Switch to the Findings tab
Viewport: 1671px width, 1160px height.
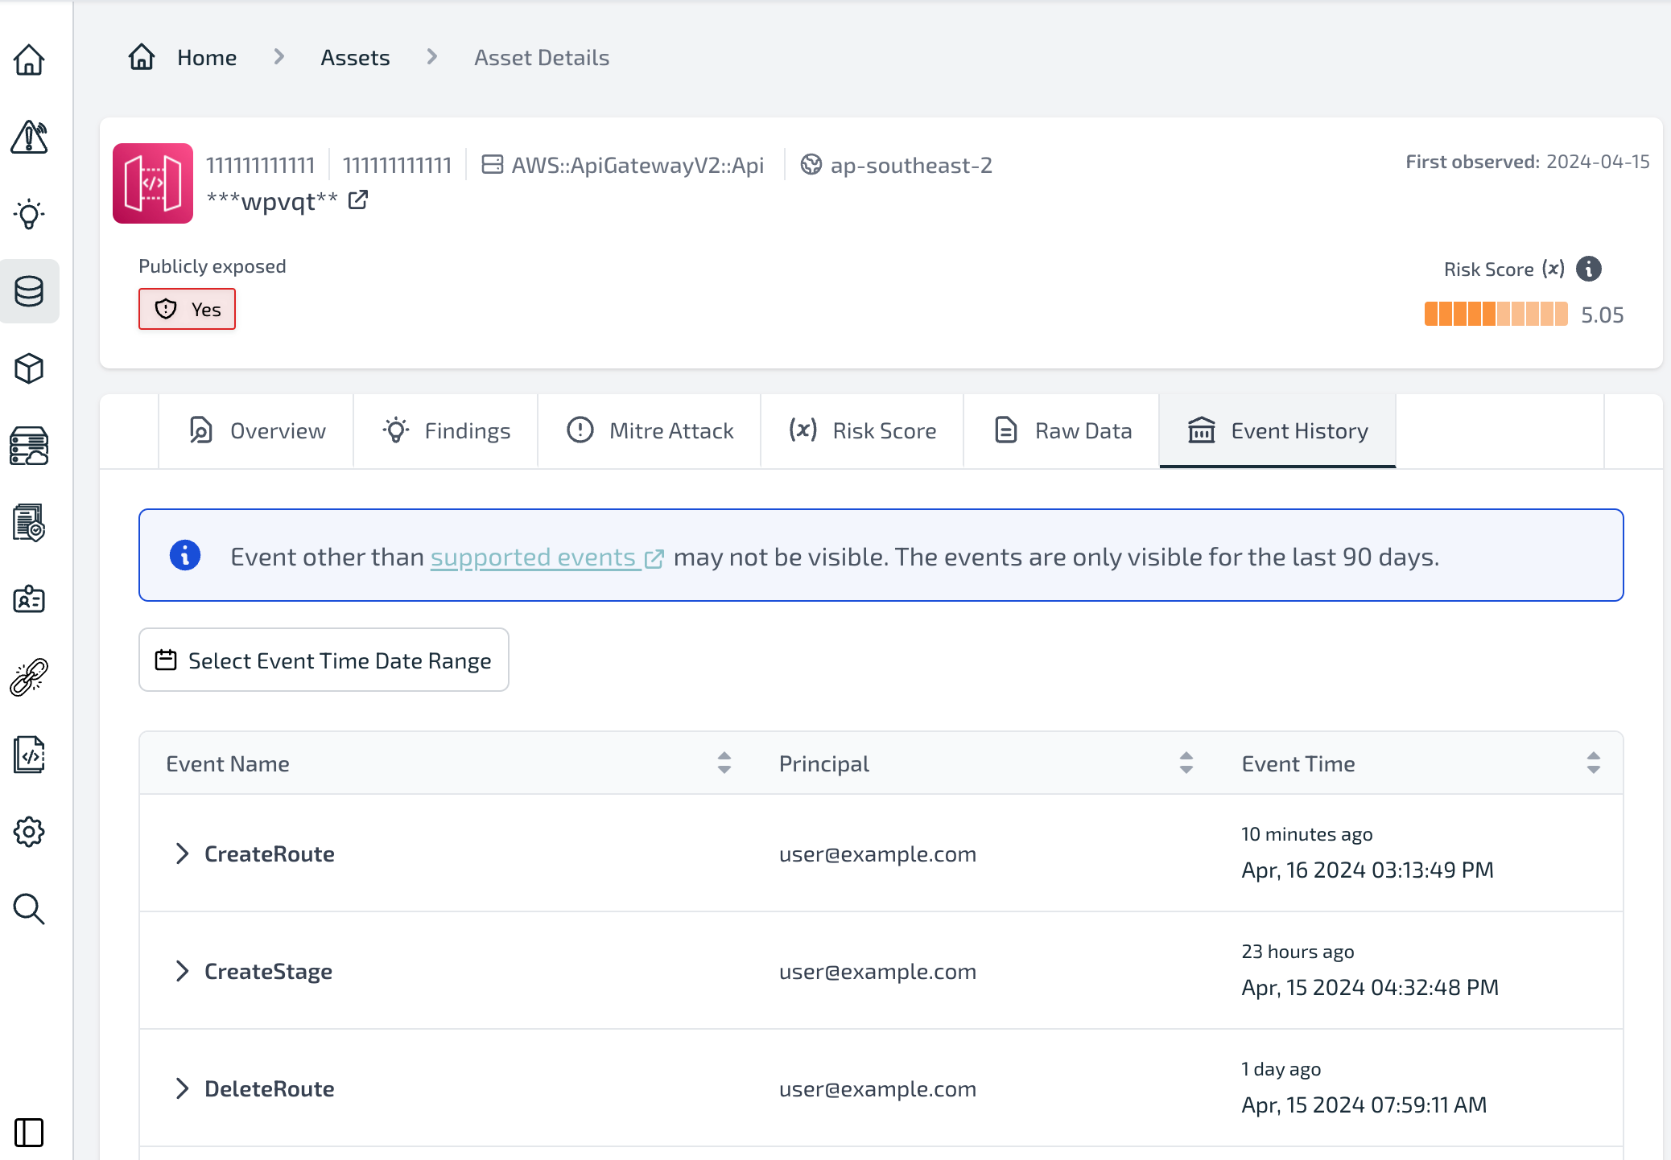(446, 431)
